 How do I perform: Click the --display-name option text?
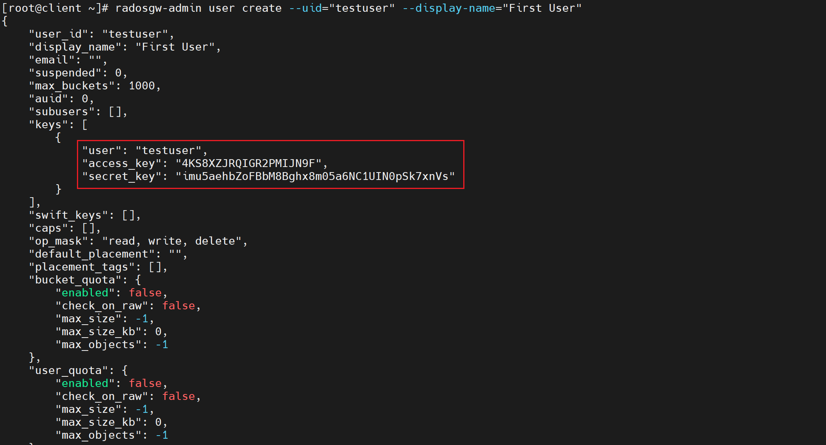pos(448,8)
